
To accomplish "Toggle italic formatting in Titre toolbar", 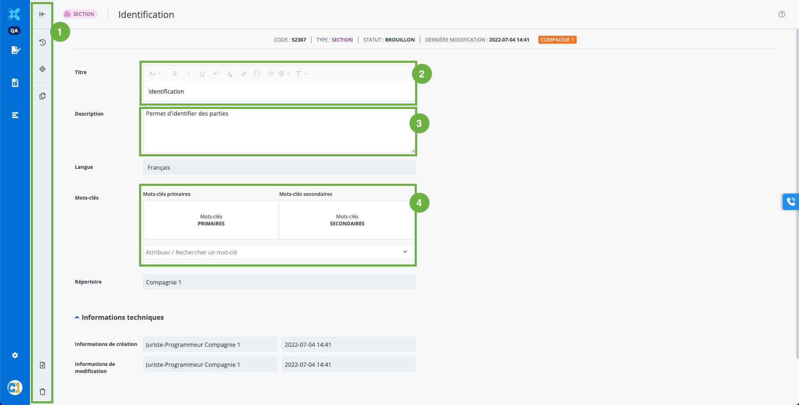I will point(189,74).
